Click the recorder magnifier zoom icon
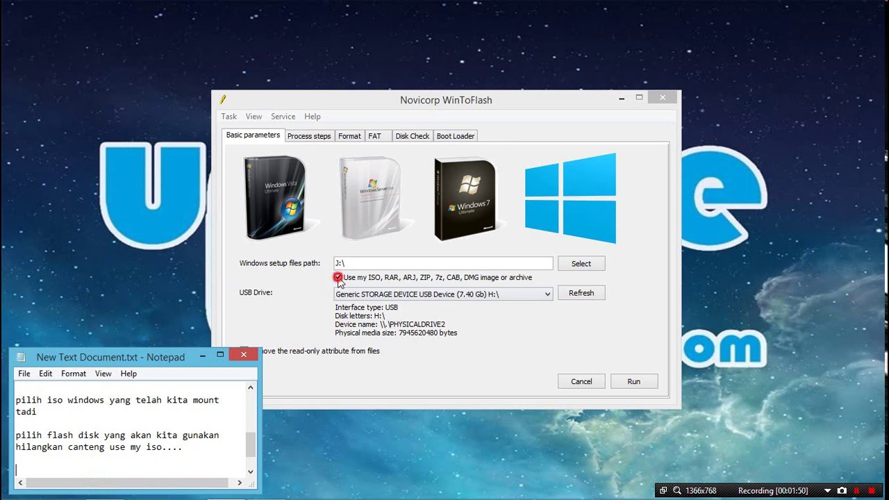Image resolution: width=889 pixels, height=500 pixels. pos(676,490)
